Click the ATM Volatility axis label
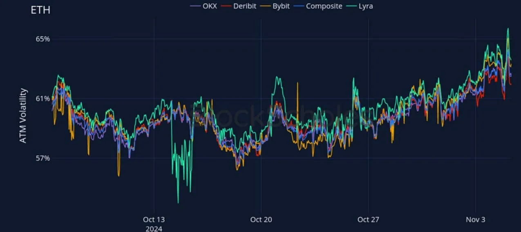 23,116
